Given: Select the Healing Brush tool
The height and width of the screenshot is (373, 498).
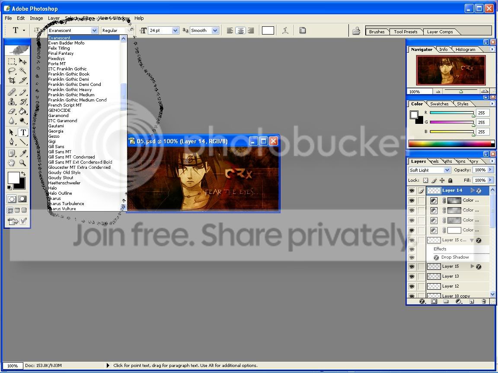Looking at the screenshot, I should [x=12, y=92].
